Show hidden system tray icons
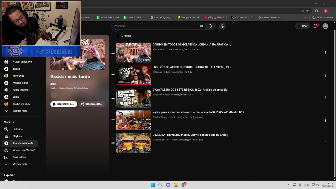336x189 pixels. pos(289,185)
